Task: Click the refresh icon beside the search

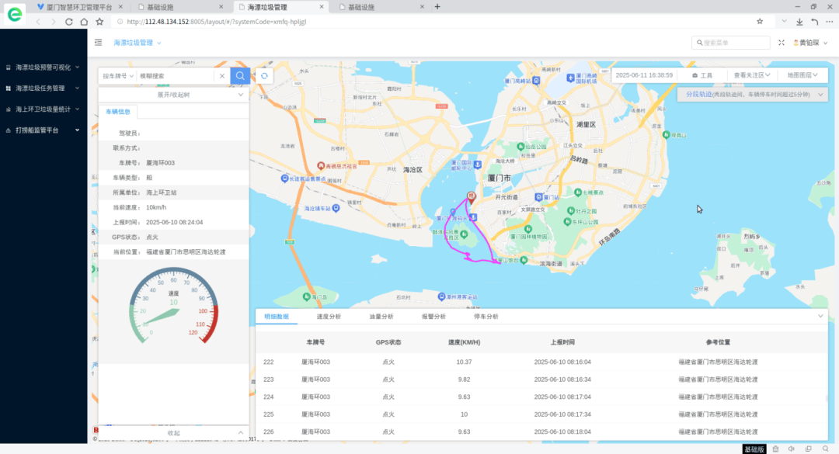Action: (x=265, y=75)
